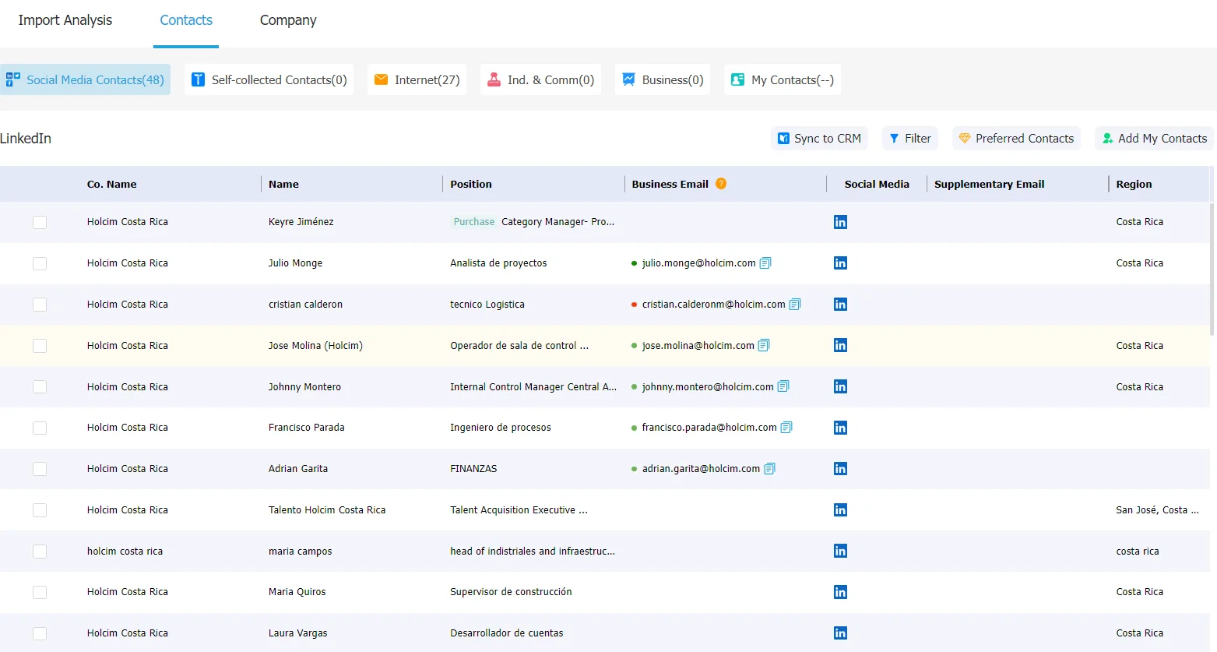Viewport: 1217px width, 652px height.
Task: Select the checkbox for Jose Molina (Holcim)
Action: [40, 346]
